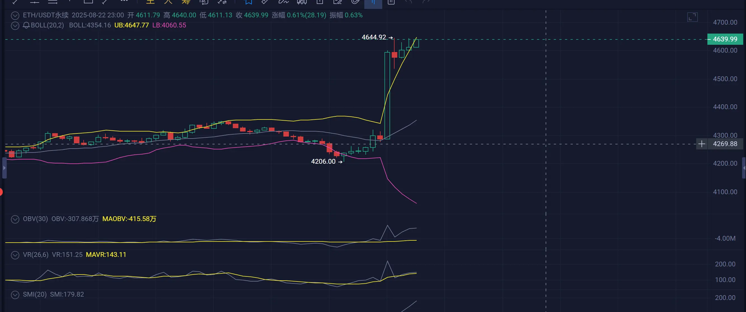Click the SMI:179.82 value
The image size is (746, 312).
[67, 294]
